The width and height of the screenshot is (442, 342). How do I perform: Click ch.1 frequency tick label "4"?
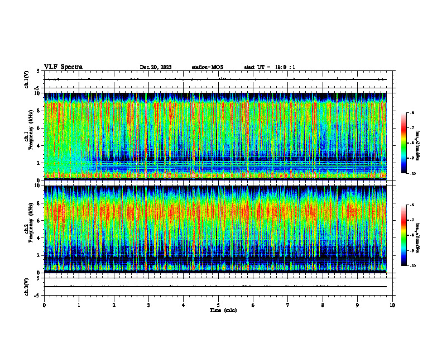click(40, 146)
